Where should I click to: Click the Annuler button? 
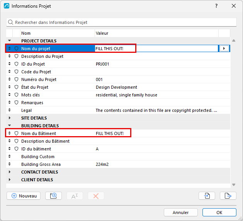[181, 213]
